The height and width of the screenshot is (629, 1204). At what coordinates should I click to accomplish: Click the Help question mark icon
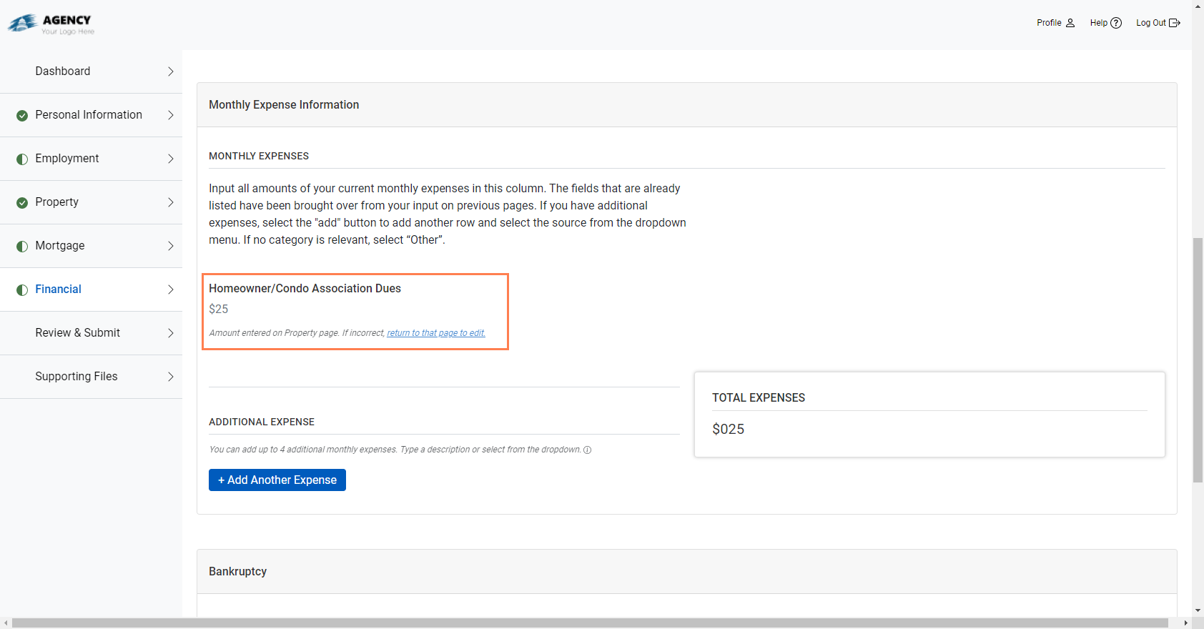pos(1116,23)
